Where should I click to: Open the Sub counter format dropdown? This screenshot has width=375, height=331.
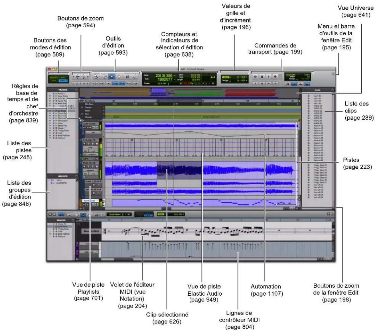click(174, 79)
